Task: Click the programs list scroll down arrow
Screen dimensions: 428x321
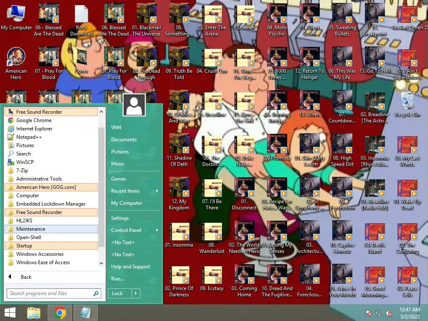Action: (101, 263)
